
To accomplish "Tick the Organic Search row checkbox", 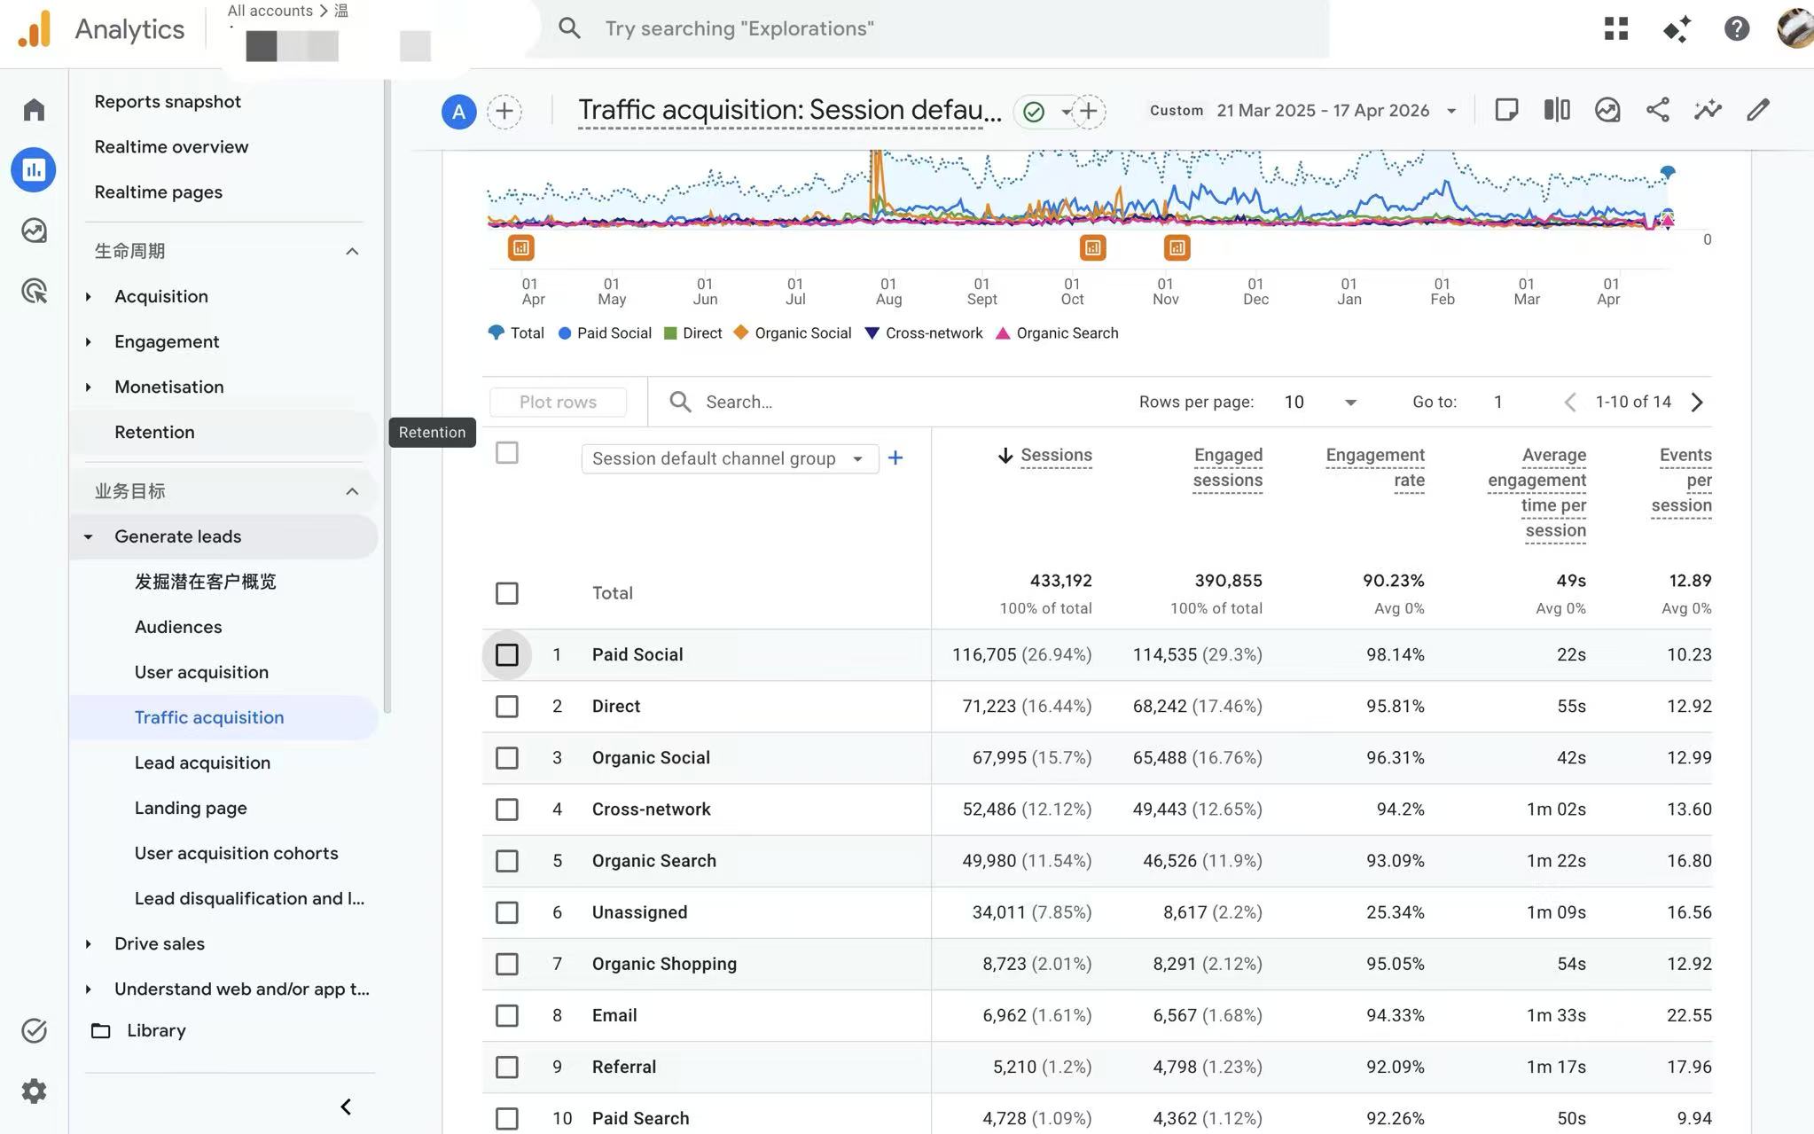I will pyautogui.click(x=507, y=861).
